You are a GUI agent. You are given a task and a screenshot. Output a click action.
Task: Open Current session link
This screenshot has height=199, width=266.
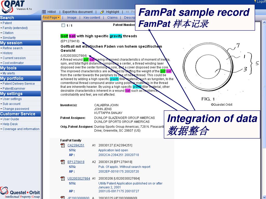coord(14,58)
